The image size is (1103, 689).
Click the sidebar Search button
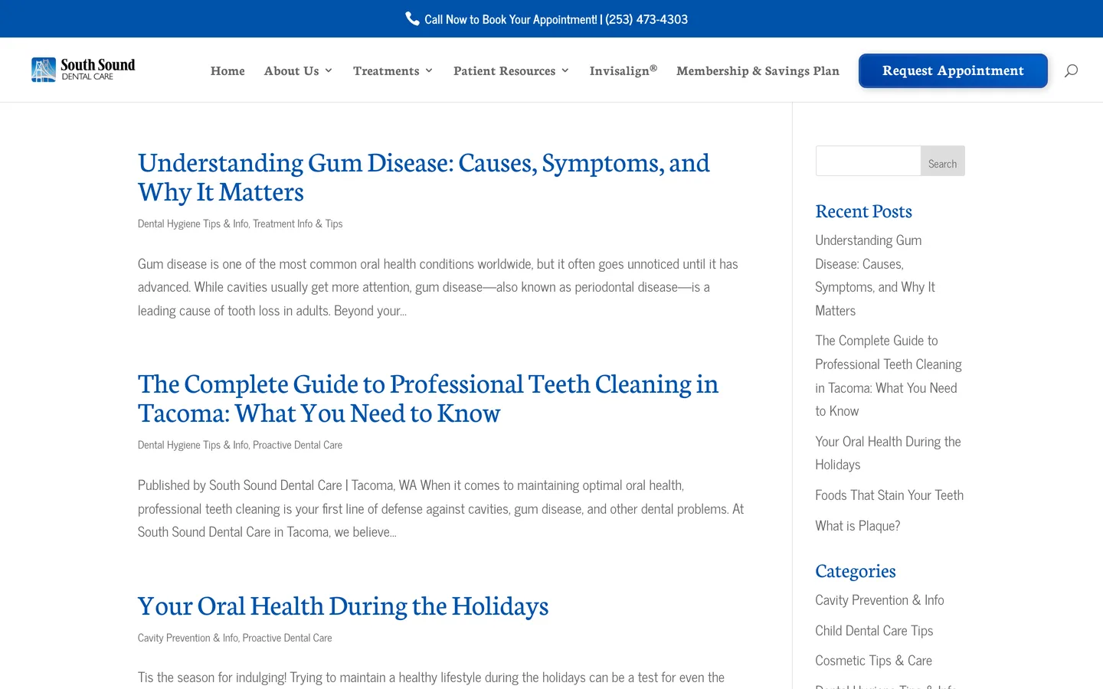coord(942,161)
